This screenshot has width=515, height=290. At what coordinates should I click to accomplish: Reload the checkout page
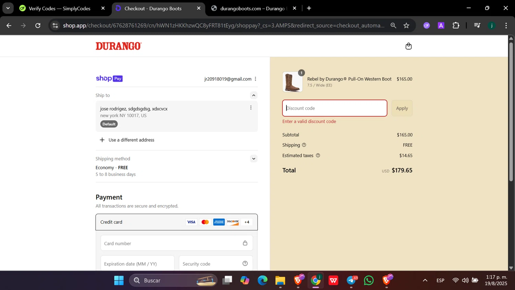38,25
